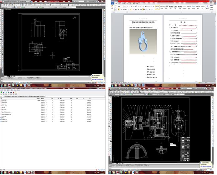Click the green Add button in 7-Zip
The width and height of the screenshot is (217, 175).
pyautogui.click(x=2, y=92)
